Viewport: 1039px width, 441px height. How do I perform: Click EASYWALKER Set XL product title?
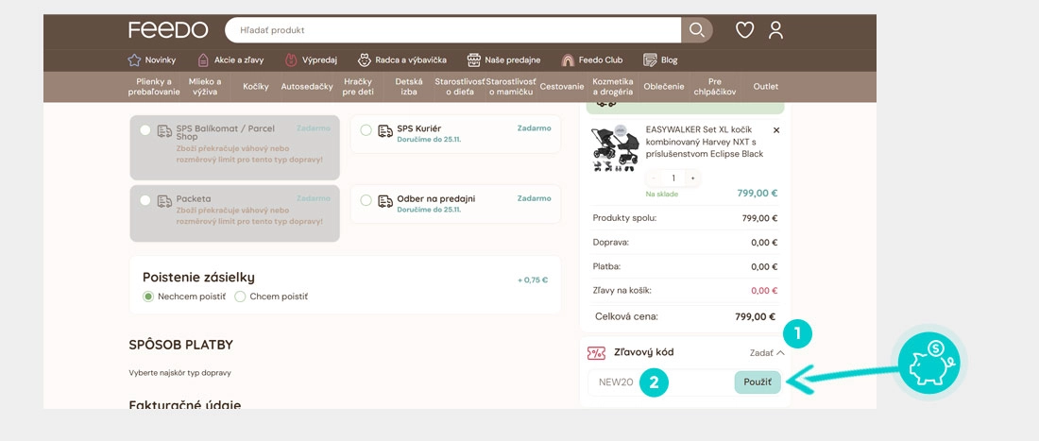coord(705,143)
